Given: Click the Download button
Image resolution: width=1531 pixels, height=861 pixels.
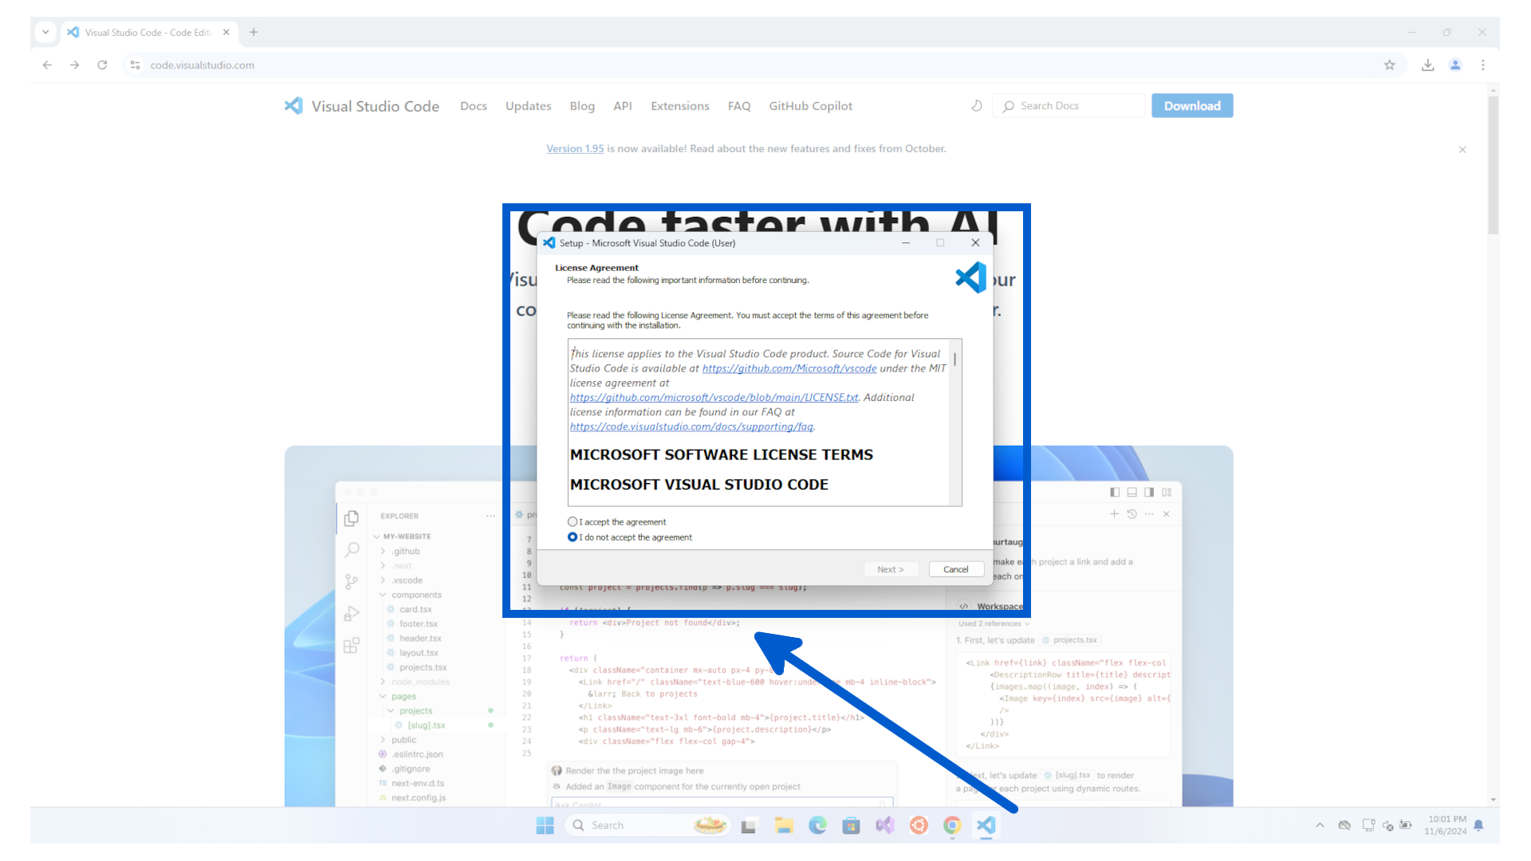Looking at the screenshot, I should [x=1191, y=105].
